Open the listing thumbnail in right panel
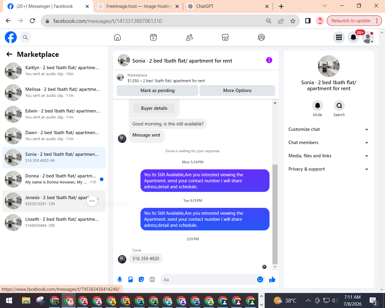This screenshot has width=385, height=308. (329, 66)
